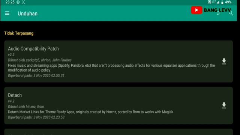Select the Unduhan toolbar title
Image resolution: width=240 pixels, height=135 pixels.
click(27, 13)
